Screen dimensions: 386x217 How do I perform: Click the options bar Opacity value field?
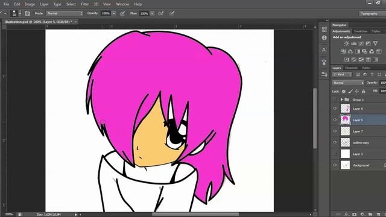tap(106, 13)
